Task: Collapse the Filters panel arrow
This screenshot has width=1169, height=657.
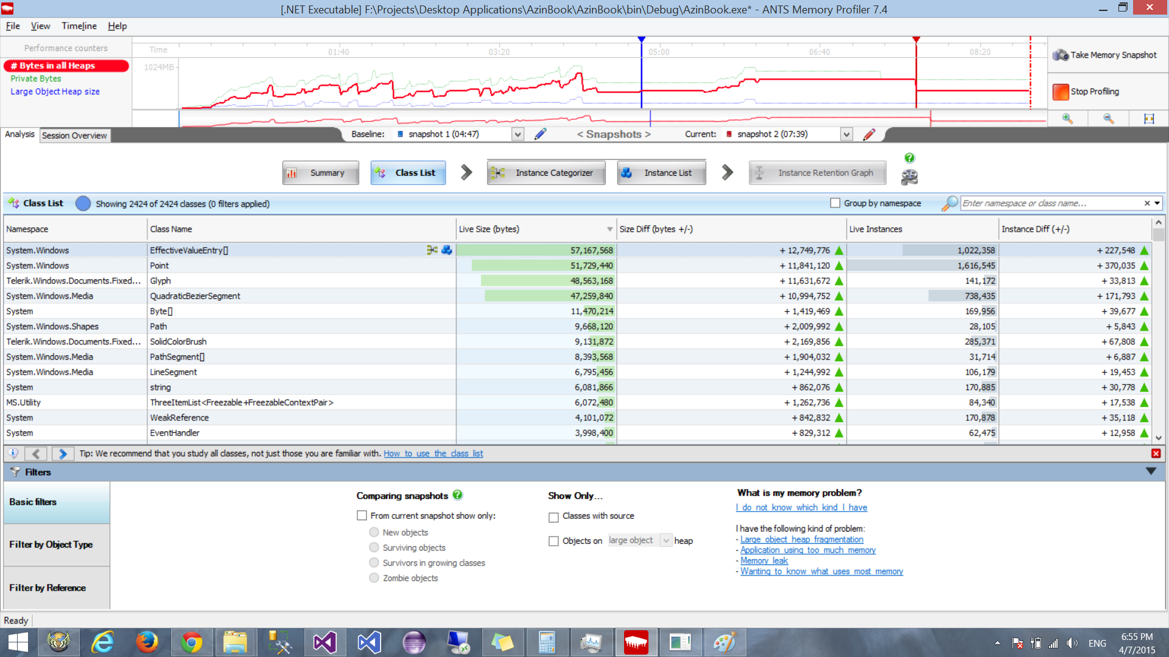Action: 1151,471
